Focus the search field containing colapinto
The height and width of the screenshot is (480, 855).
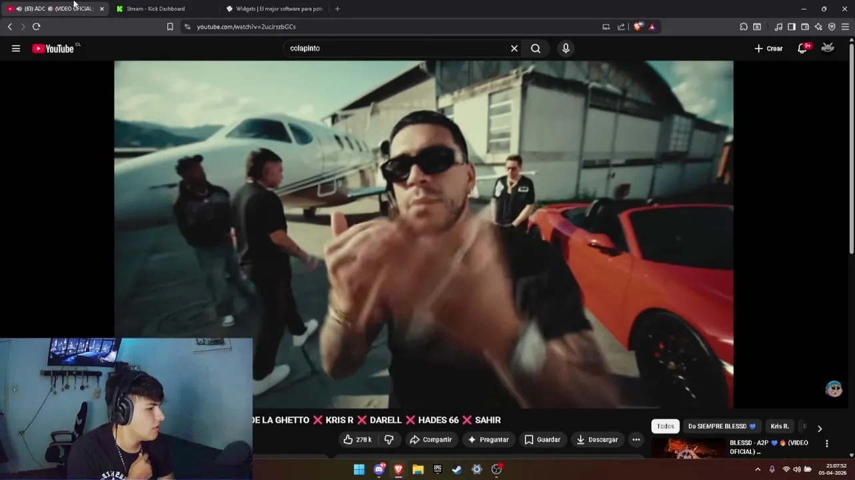pos(397,48)
